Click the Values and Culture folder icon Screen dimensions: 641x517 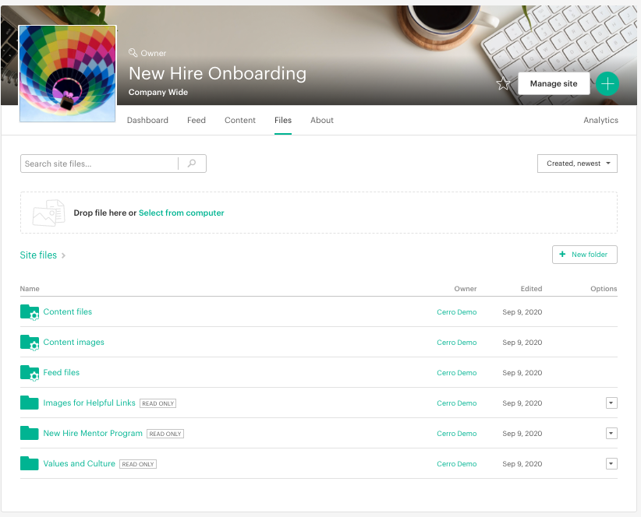coord(29,463)
